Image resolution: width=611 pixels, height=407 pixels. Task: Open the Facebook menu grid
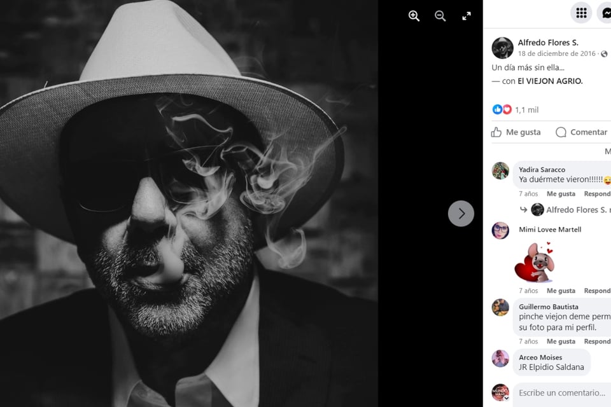pos(581,13)
